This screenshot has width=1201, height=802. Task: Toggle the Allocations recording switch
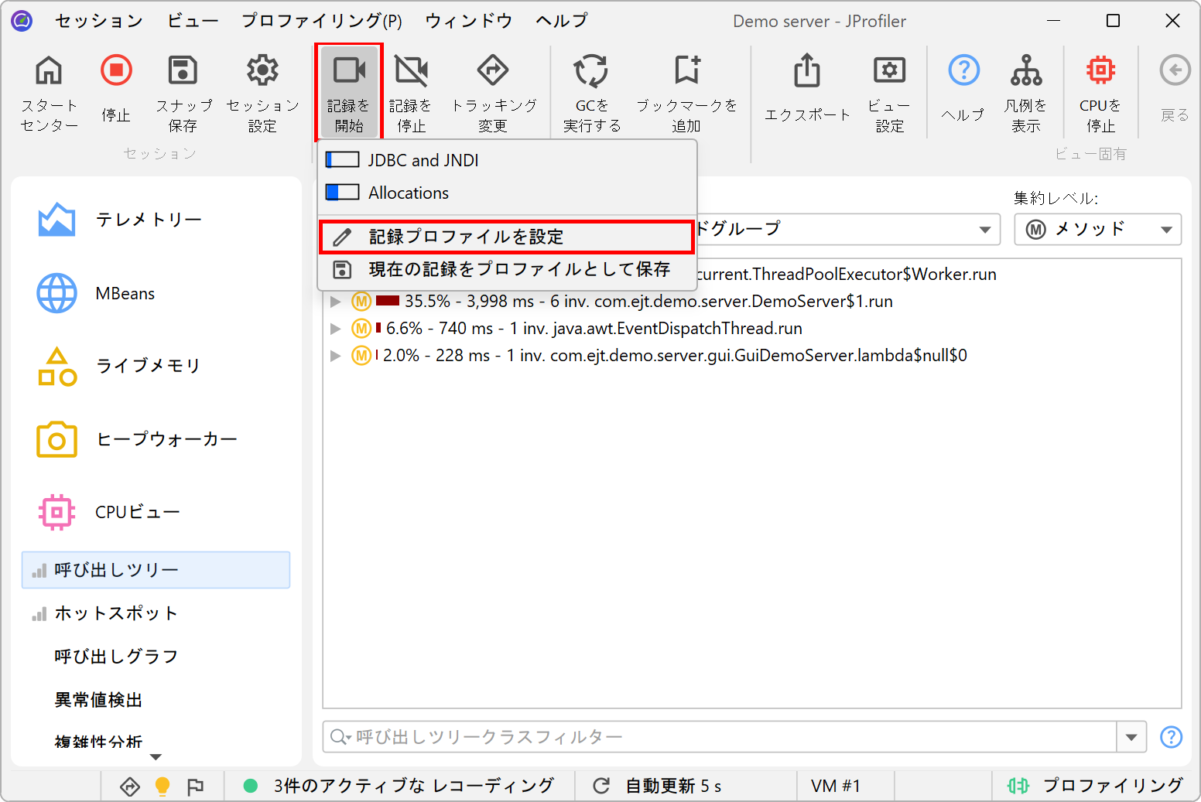pyautogui.click(x=342, y=193)
